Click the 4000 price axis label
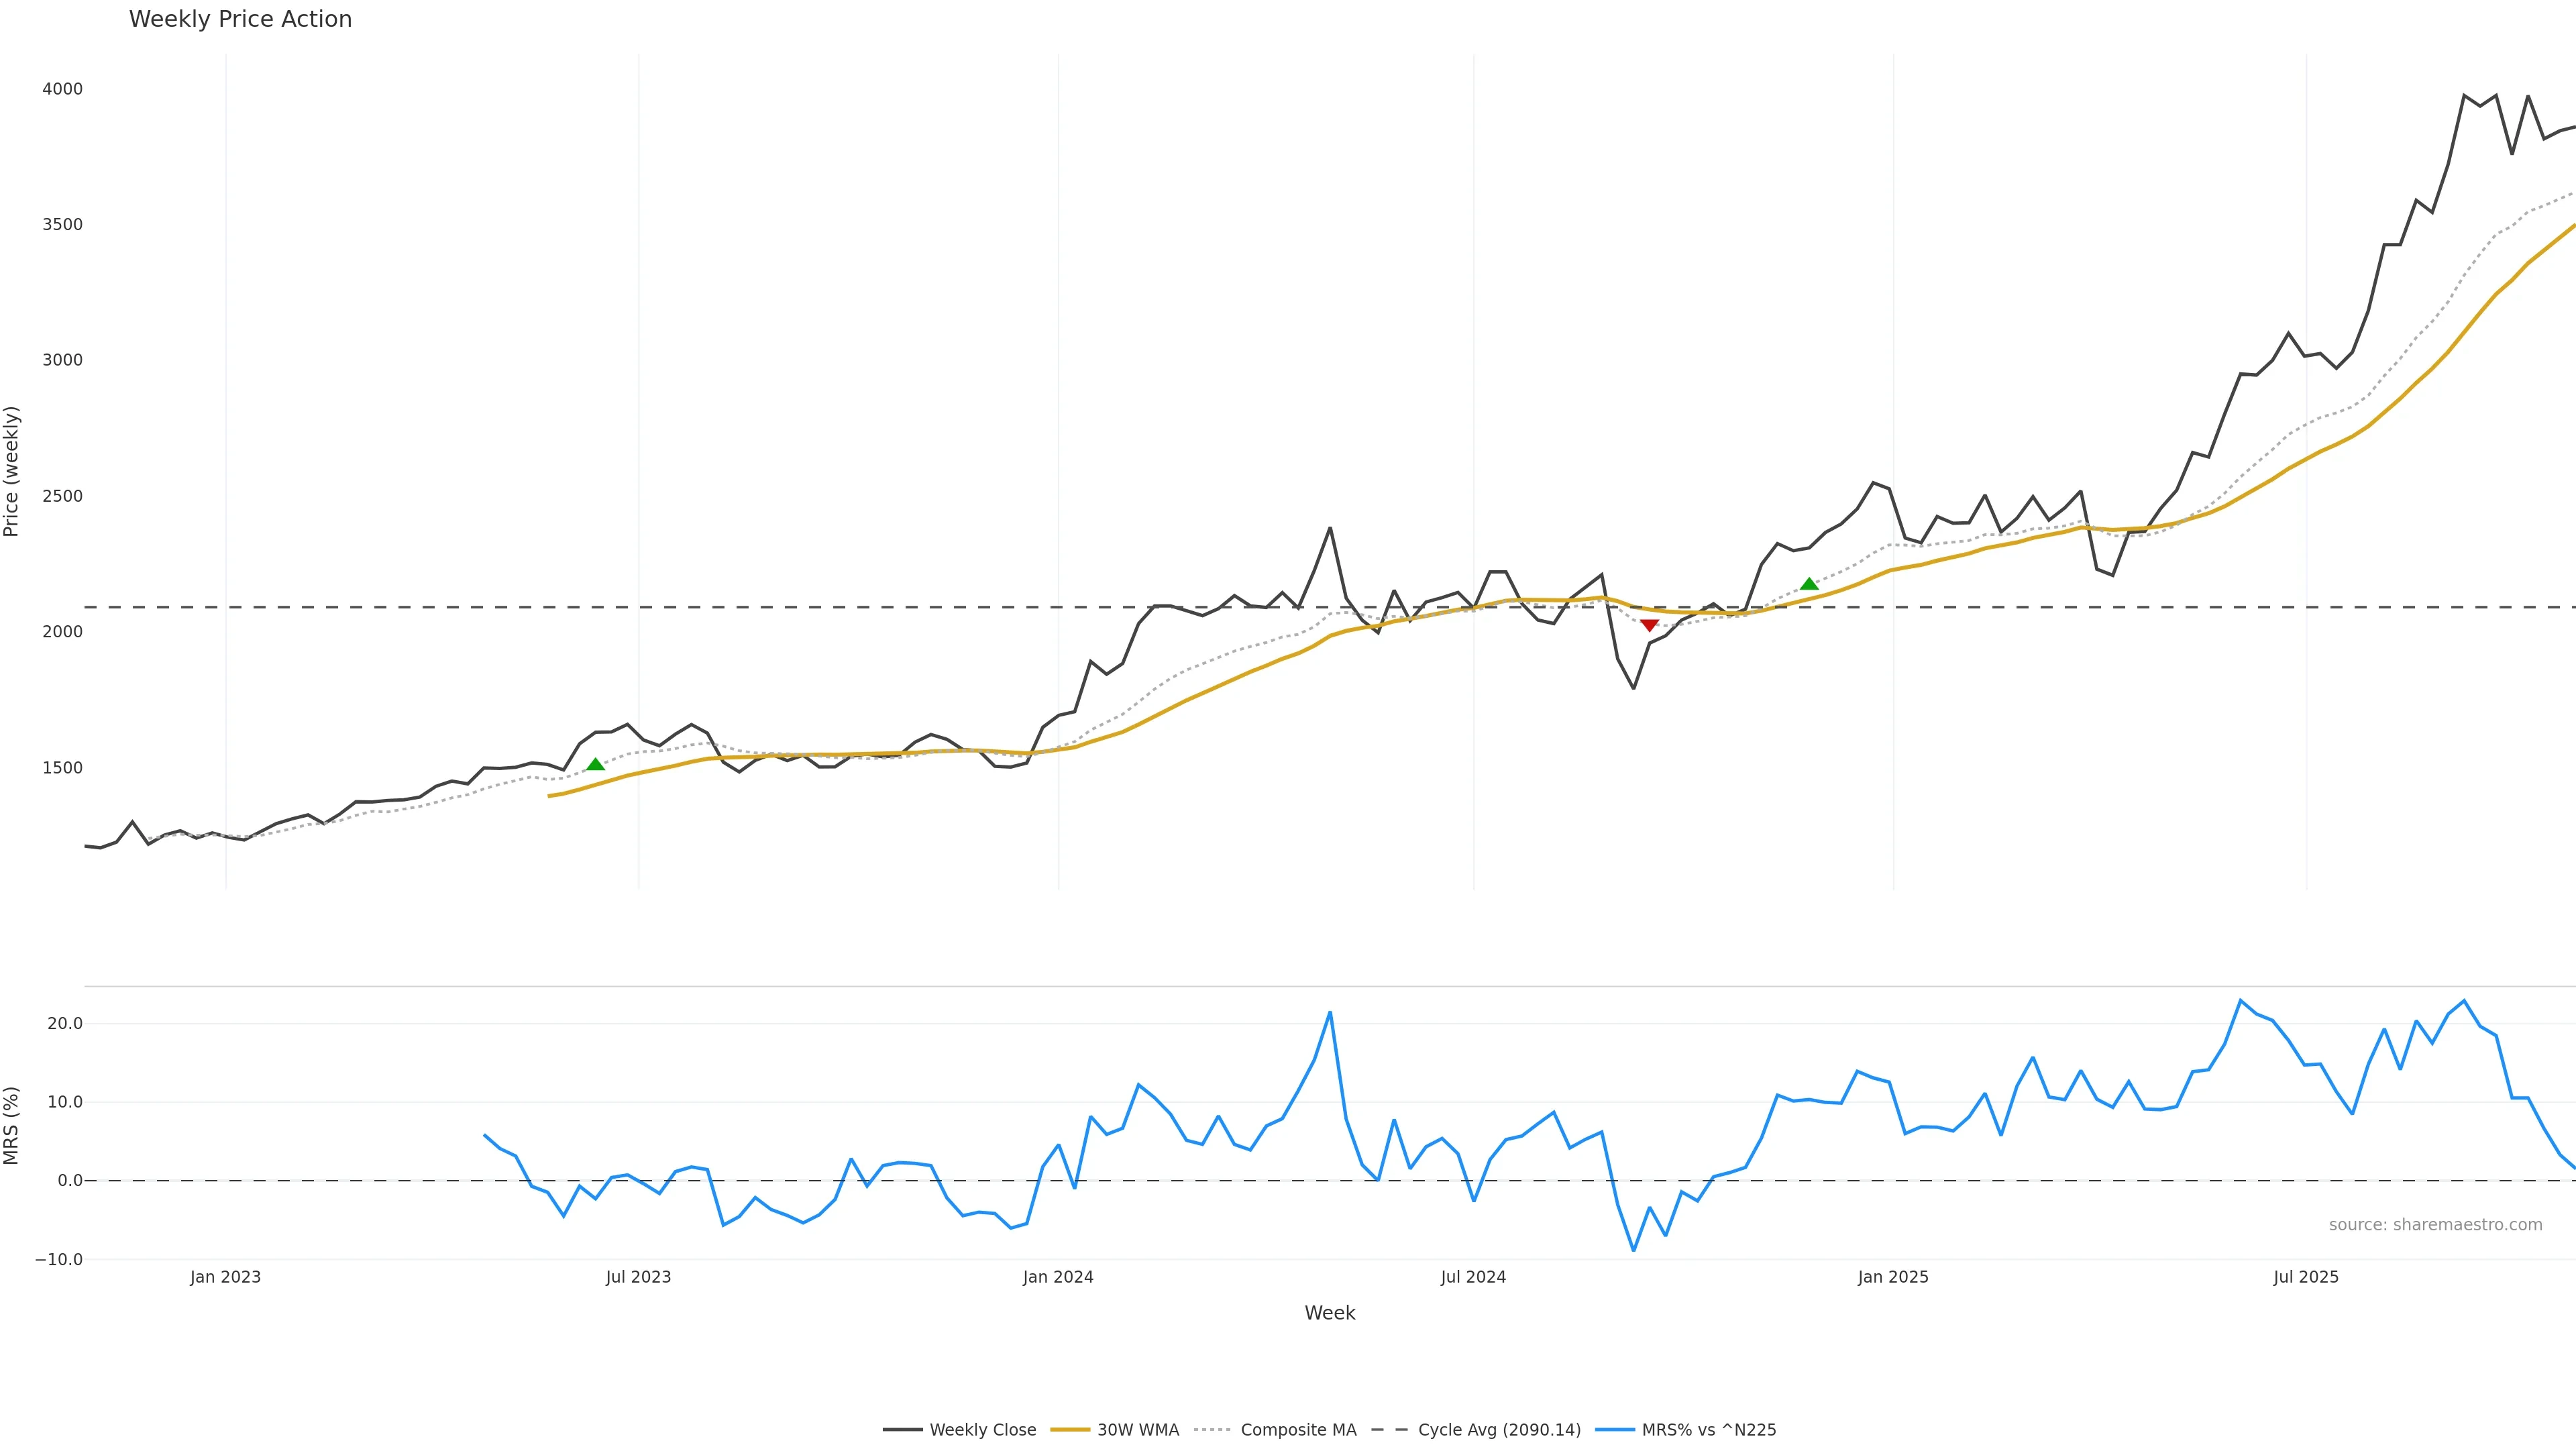The width and height of the screenshot is (2576, 1449). [62, 89]
